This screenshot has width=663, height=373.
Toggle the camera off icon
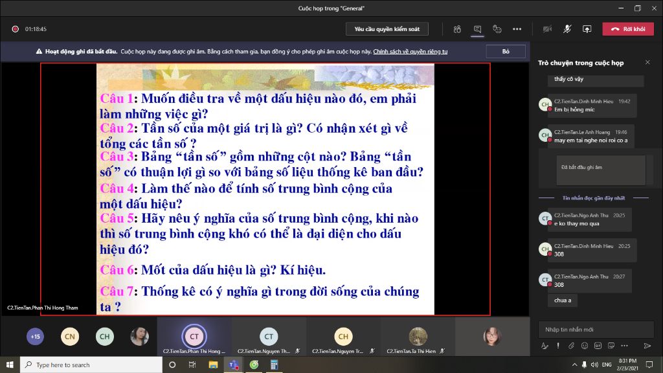click(547, 29)
